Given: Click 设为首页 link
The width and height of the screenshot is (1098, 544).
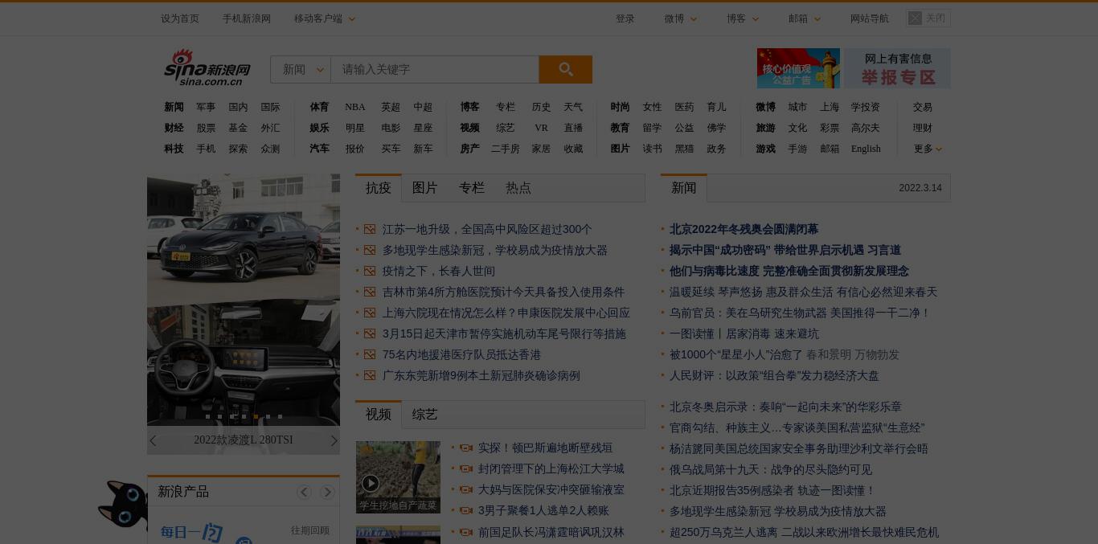Looking at the screenshot, I should [x=180, y=18].
